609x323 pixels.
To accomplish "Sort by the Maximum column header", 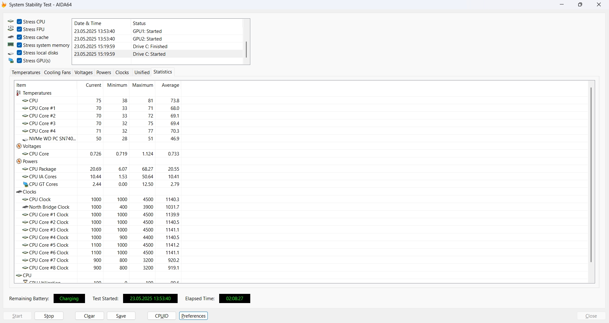I will [x=142, y=85].
